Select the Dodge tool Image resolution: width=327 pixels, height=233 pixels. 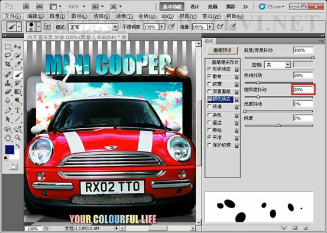tap(18, 101)
